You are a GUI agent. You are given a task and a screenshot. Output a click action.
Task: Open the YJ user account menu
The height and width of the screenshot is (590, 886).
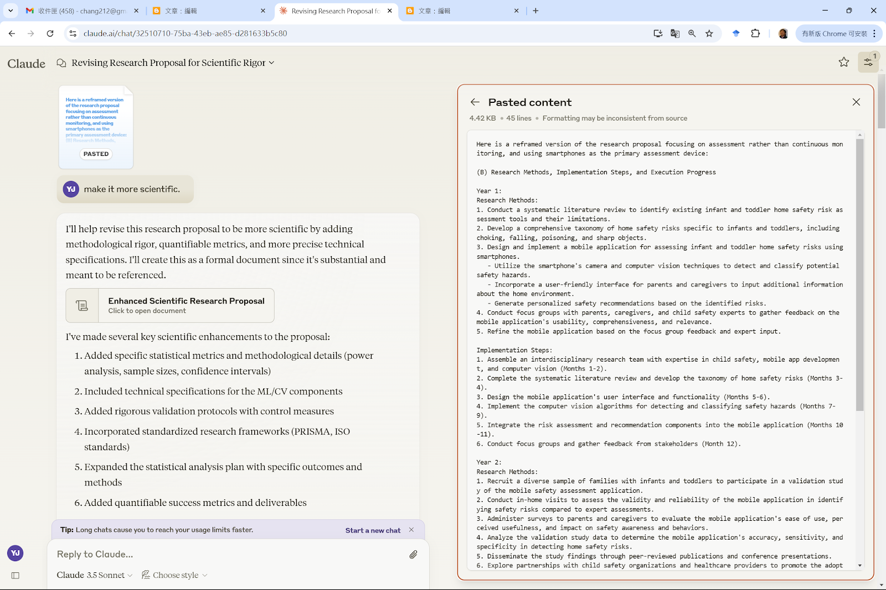16,553
